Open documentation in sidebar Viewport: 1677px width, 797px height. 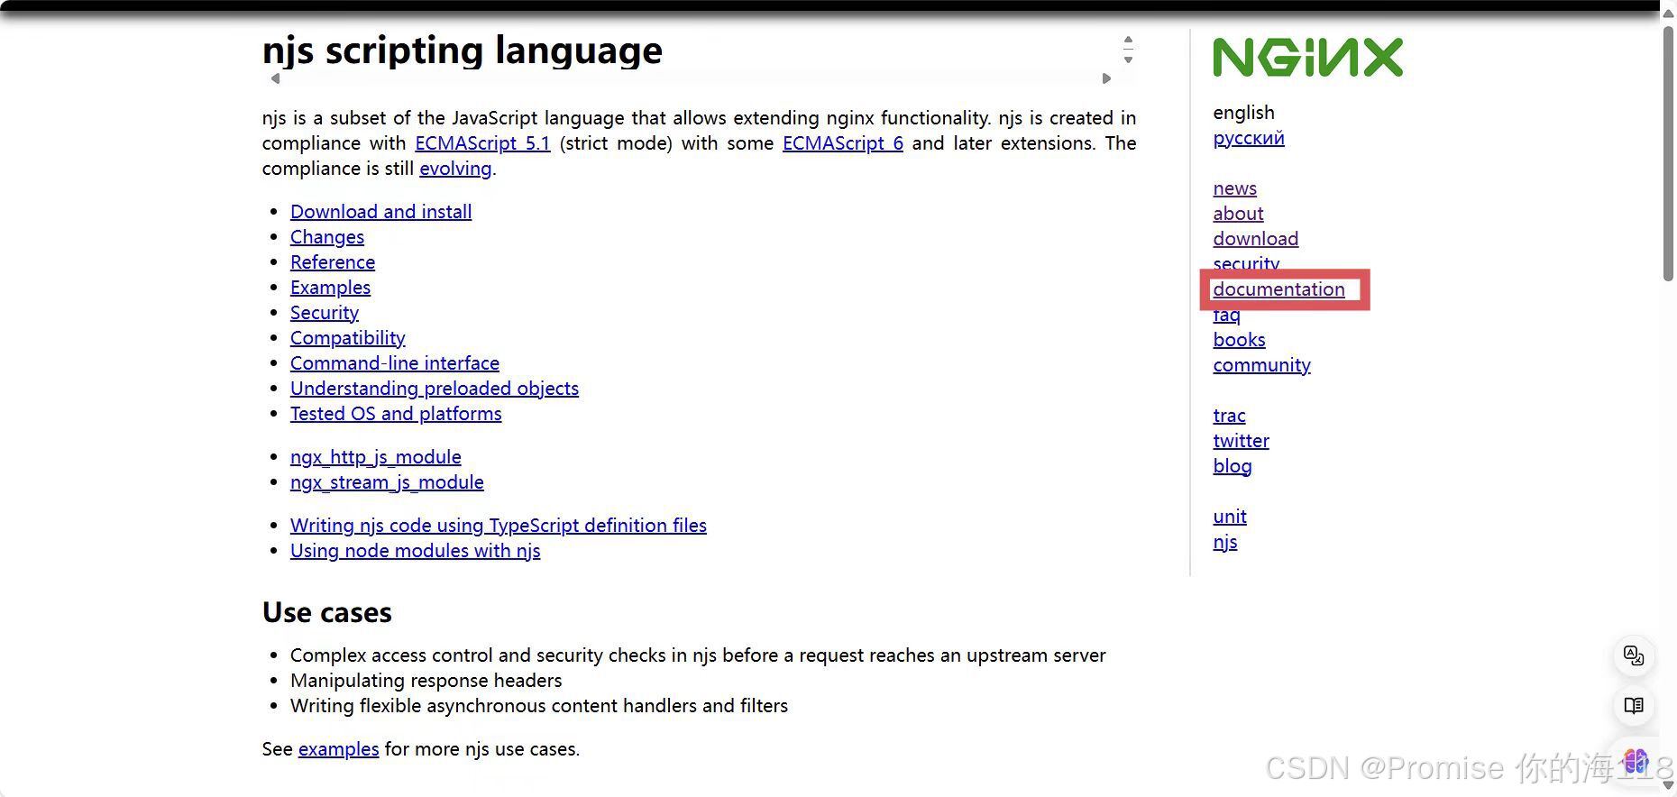point(1278,289)
